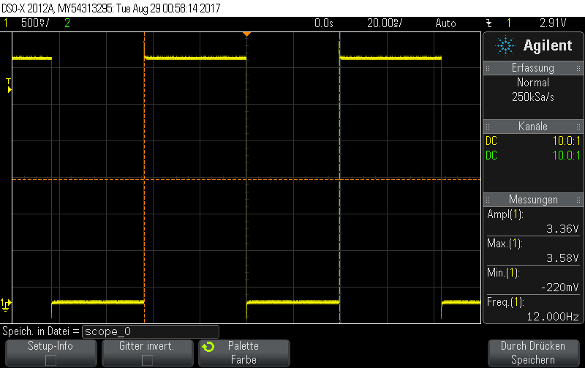
Task: Click the DSO-X 2012A timestamp header
Action: tap(111, 8)
